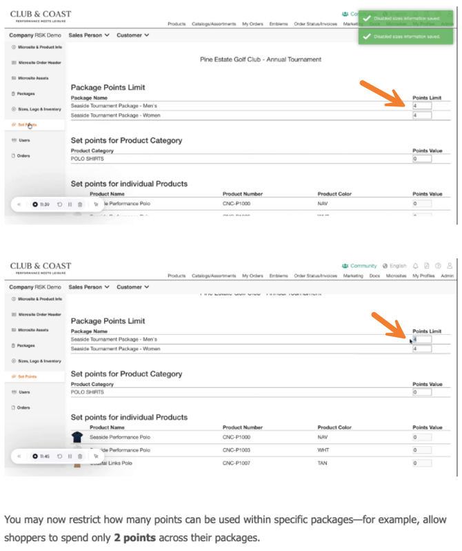The height and width of the screenshot is (551, 462).
Task: Open Packages in the upper sidebar
Action: pos(26,93)
